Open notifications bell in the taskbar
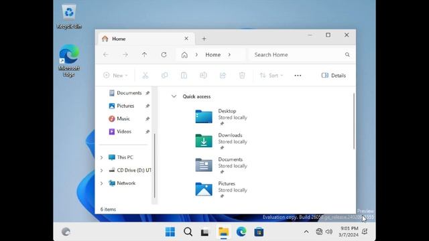429x241 pixels. pos(365,232)
